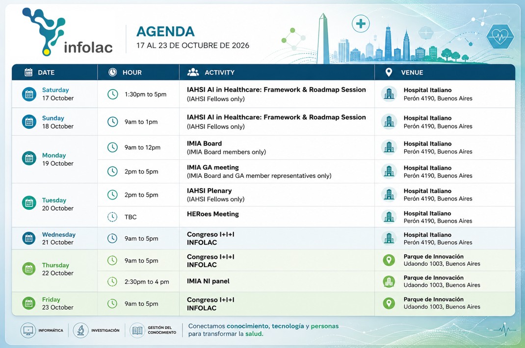The height and width of the screenshot is (348, 525).
Task: Click the clock icon in HOUR header
Action: coord(112,72)
